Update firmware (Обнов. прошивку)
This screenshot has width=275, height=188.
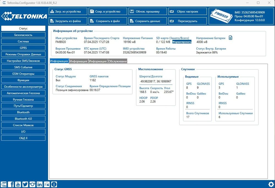(x=148, y=11)
